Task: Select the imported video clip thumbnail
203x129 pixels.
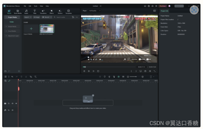Action: [47, 29]
